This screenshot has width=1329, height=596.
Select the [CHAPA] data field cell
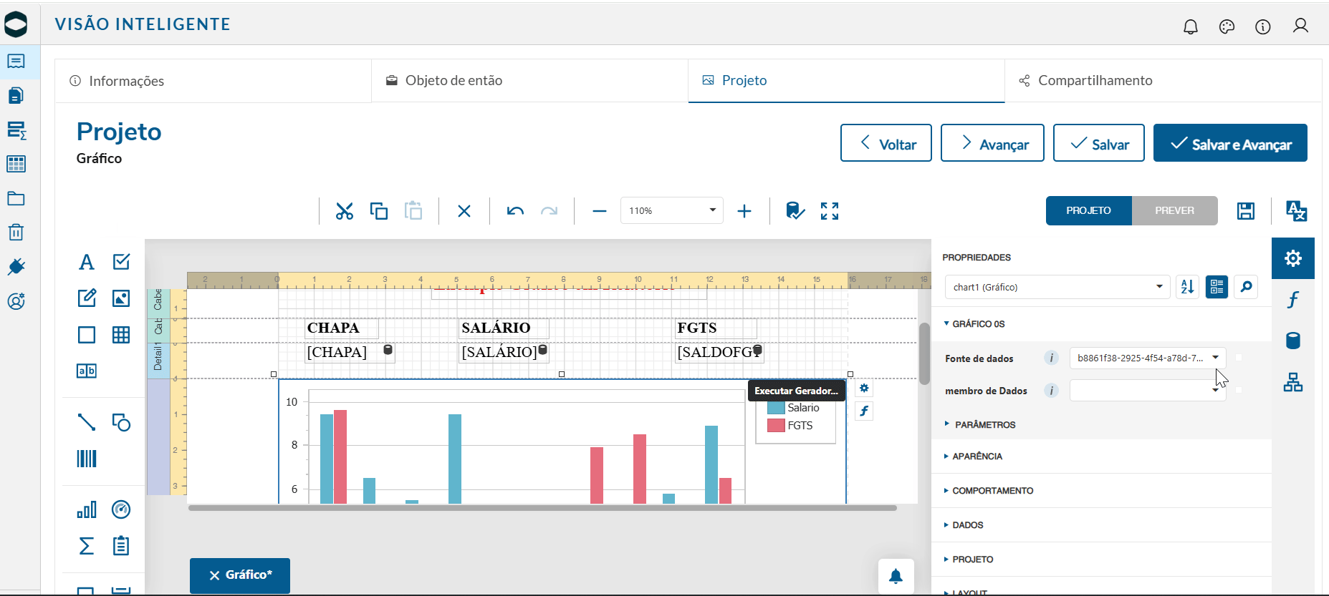(349, 352)
